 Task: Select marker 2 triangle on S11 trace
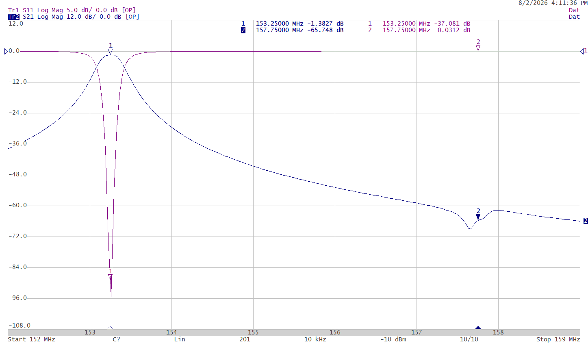(x=478, y=48)
